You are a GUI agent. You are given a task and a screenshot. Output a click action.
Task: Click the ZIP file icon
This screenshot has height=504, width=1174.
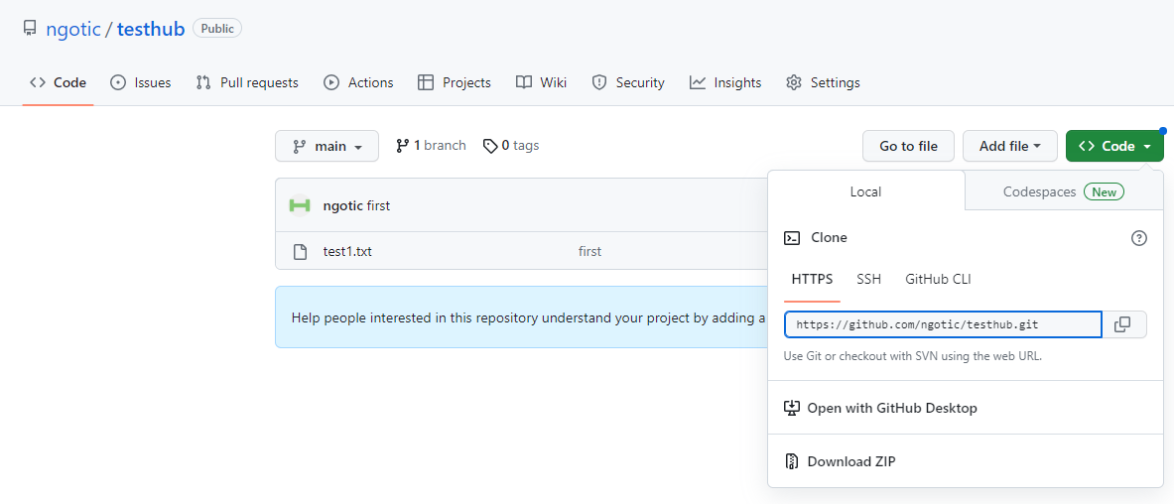point(791,461)
